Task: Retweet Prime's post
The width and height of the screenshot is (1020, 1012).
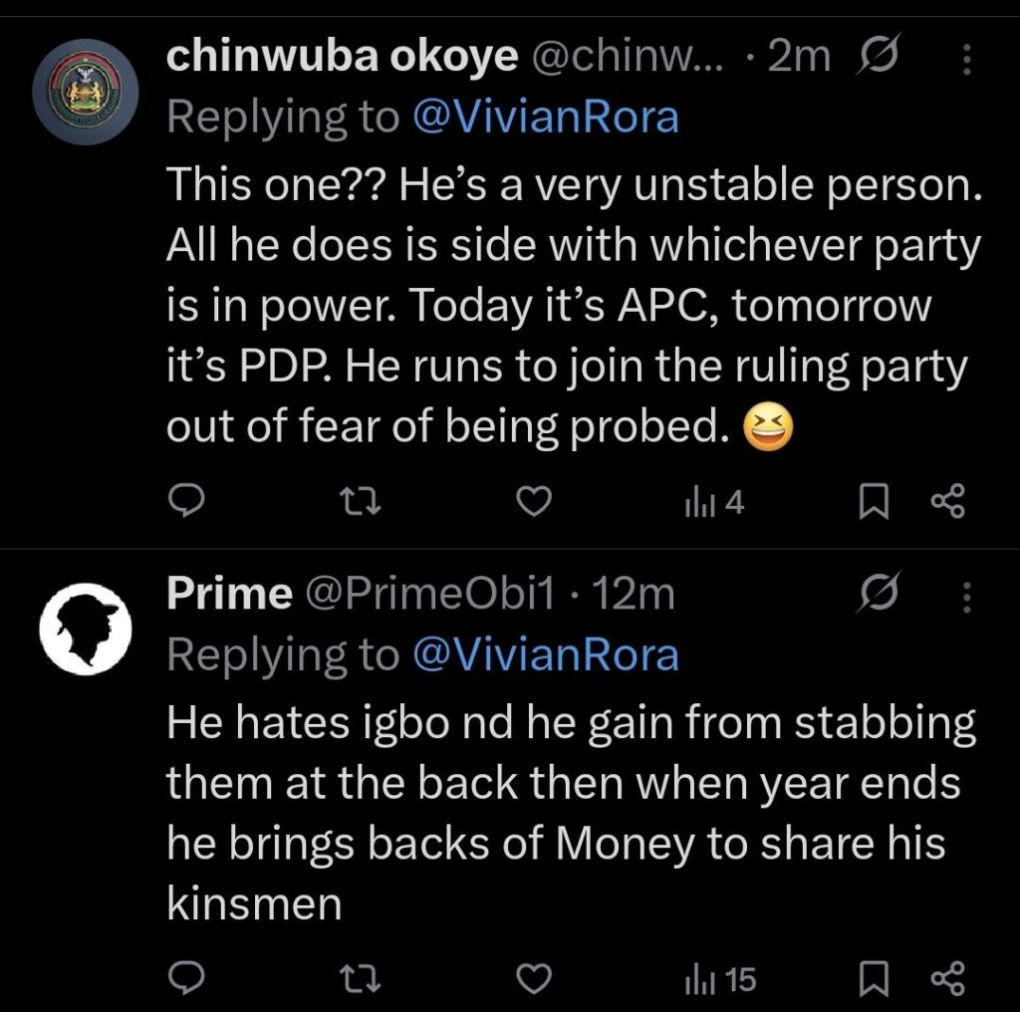Action: point(359,981)
